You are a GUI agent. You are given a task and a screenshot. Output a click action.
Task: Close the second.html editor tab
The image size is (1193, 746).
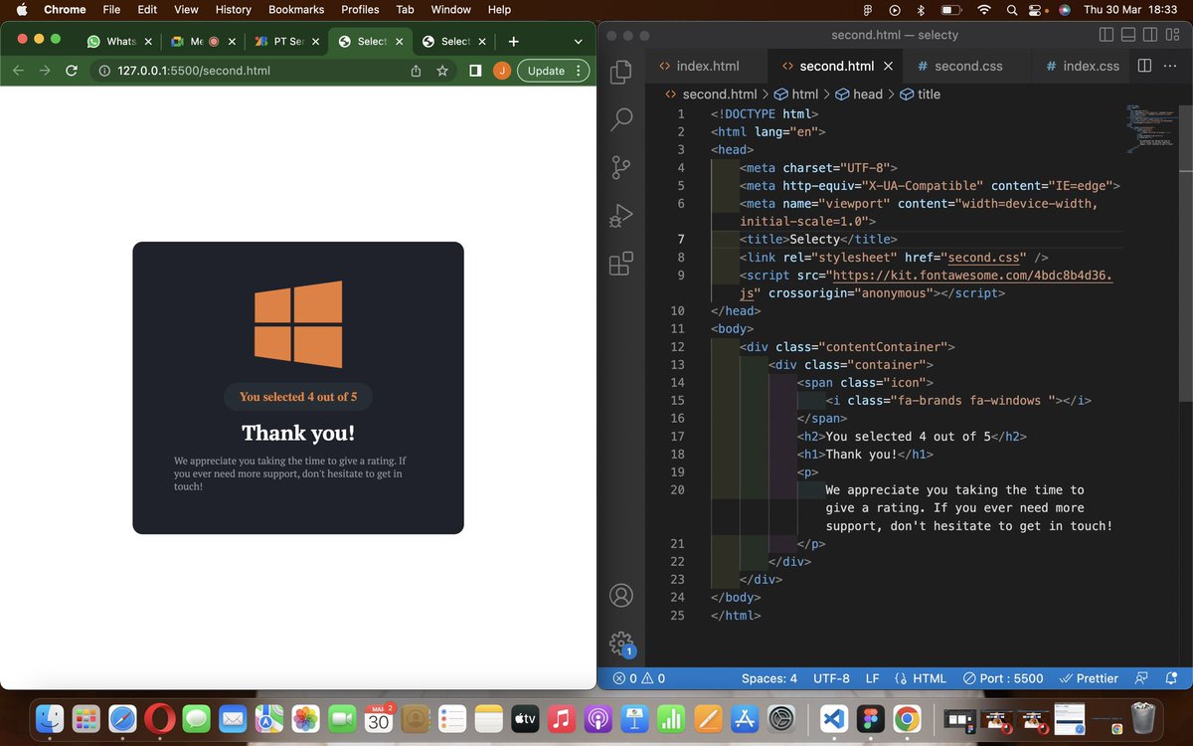(x=888, y=66)
